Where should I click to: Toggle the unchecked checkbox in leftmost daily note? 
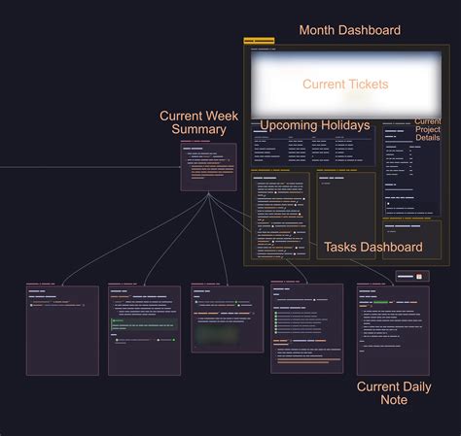click(31, 305)
